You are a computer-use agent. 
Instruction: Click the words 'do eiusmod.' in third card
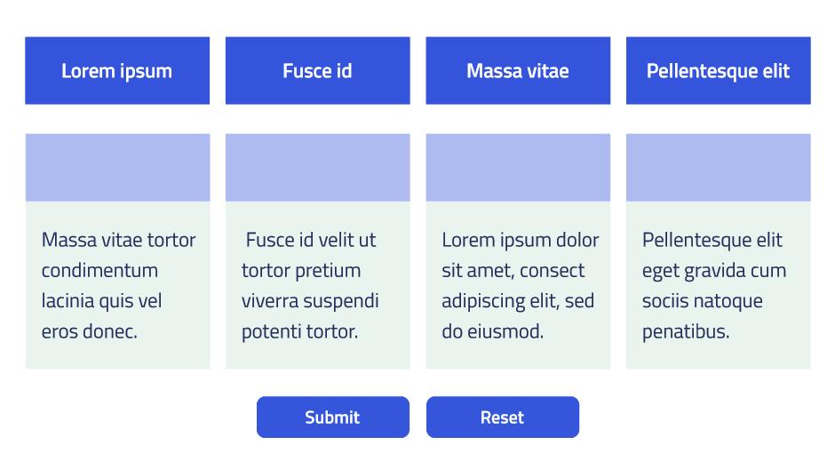(x=492, y=332)
